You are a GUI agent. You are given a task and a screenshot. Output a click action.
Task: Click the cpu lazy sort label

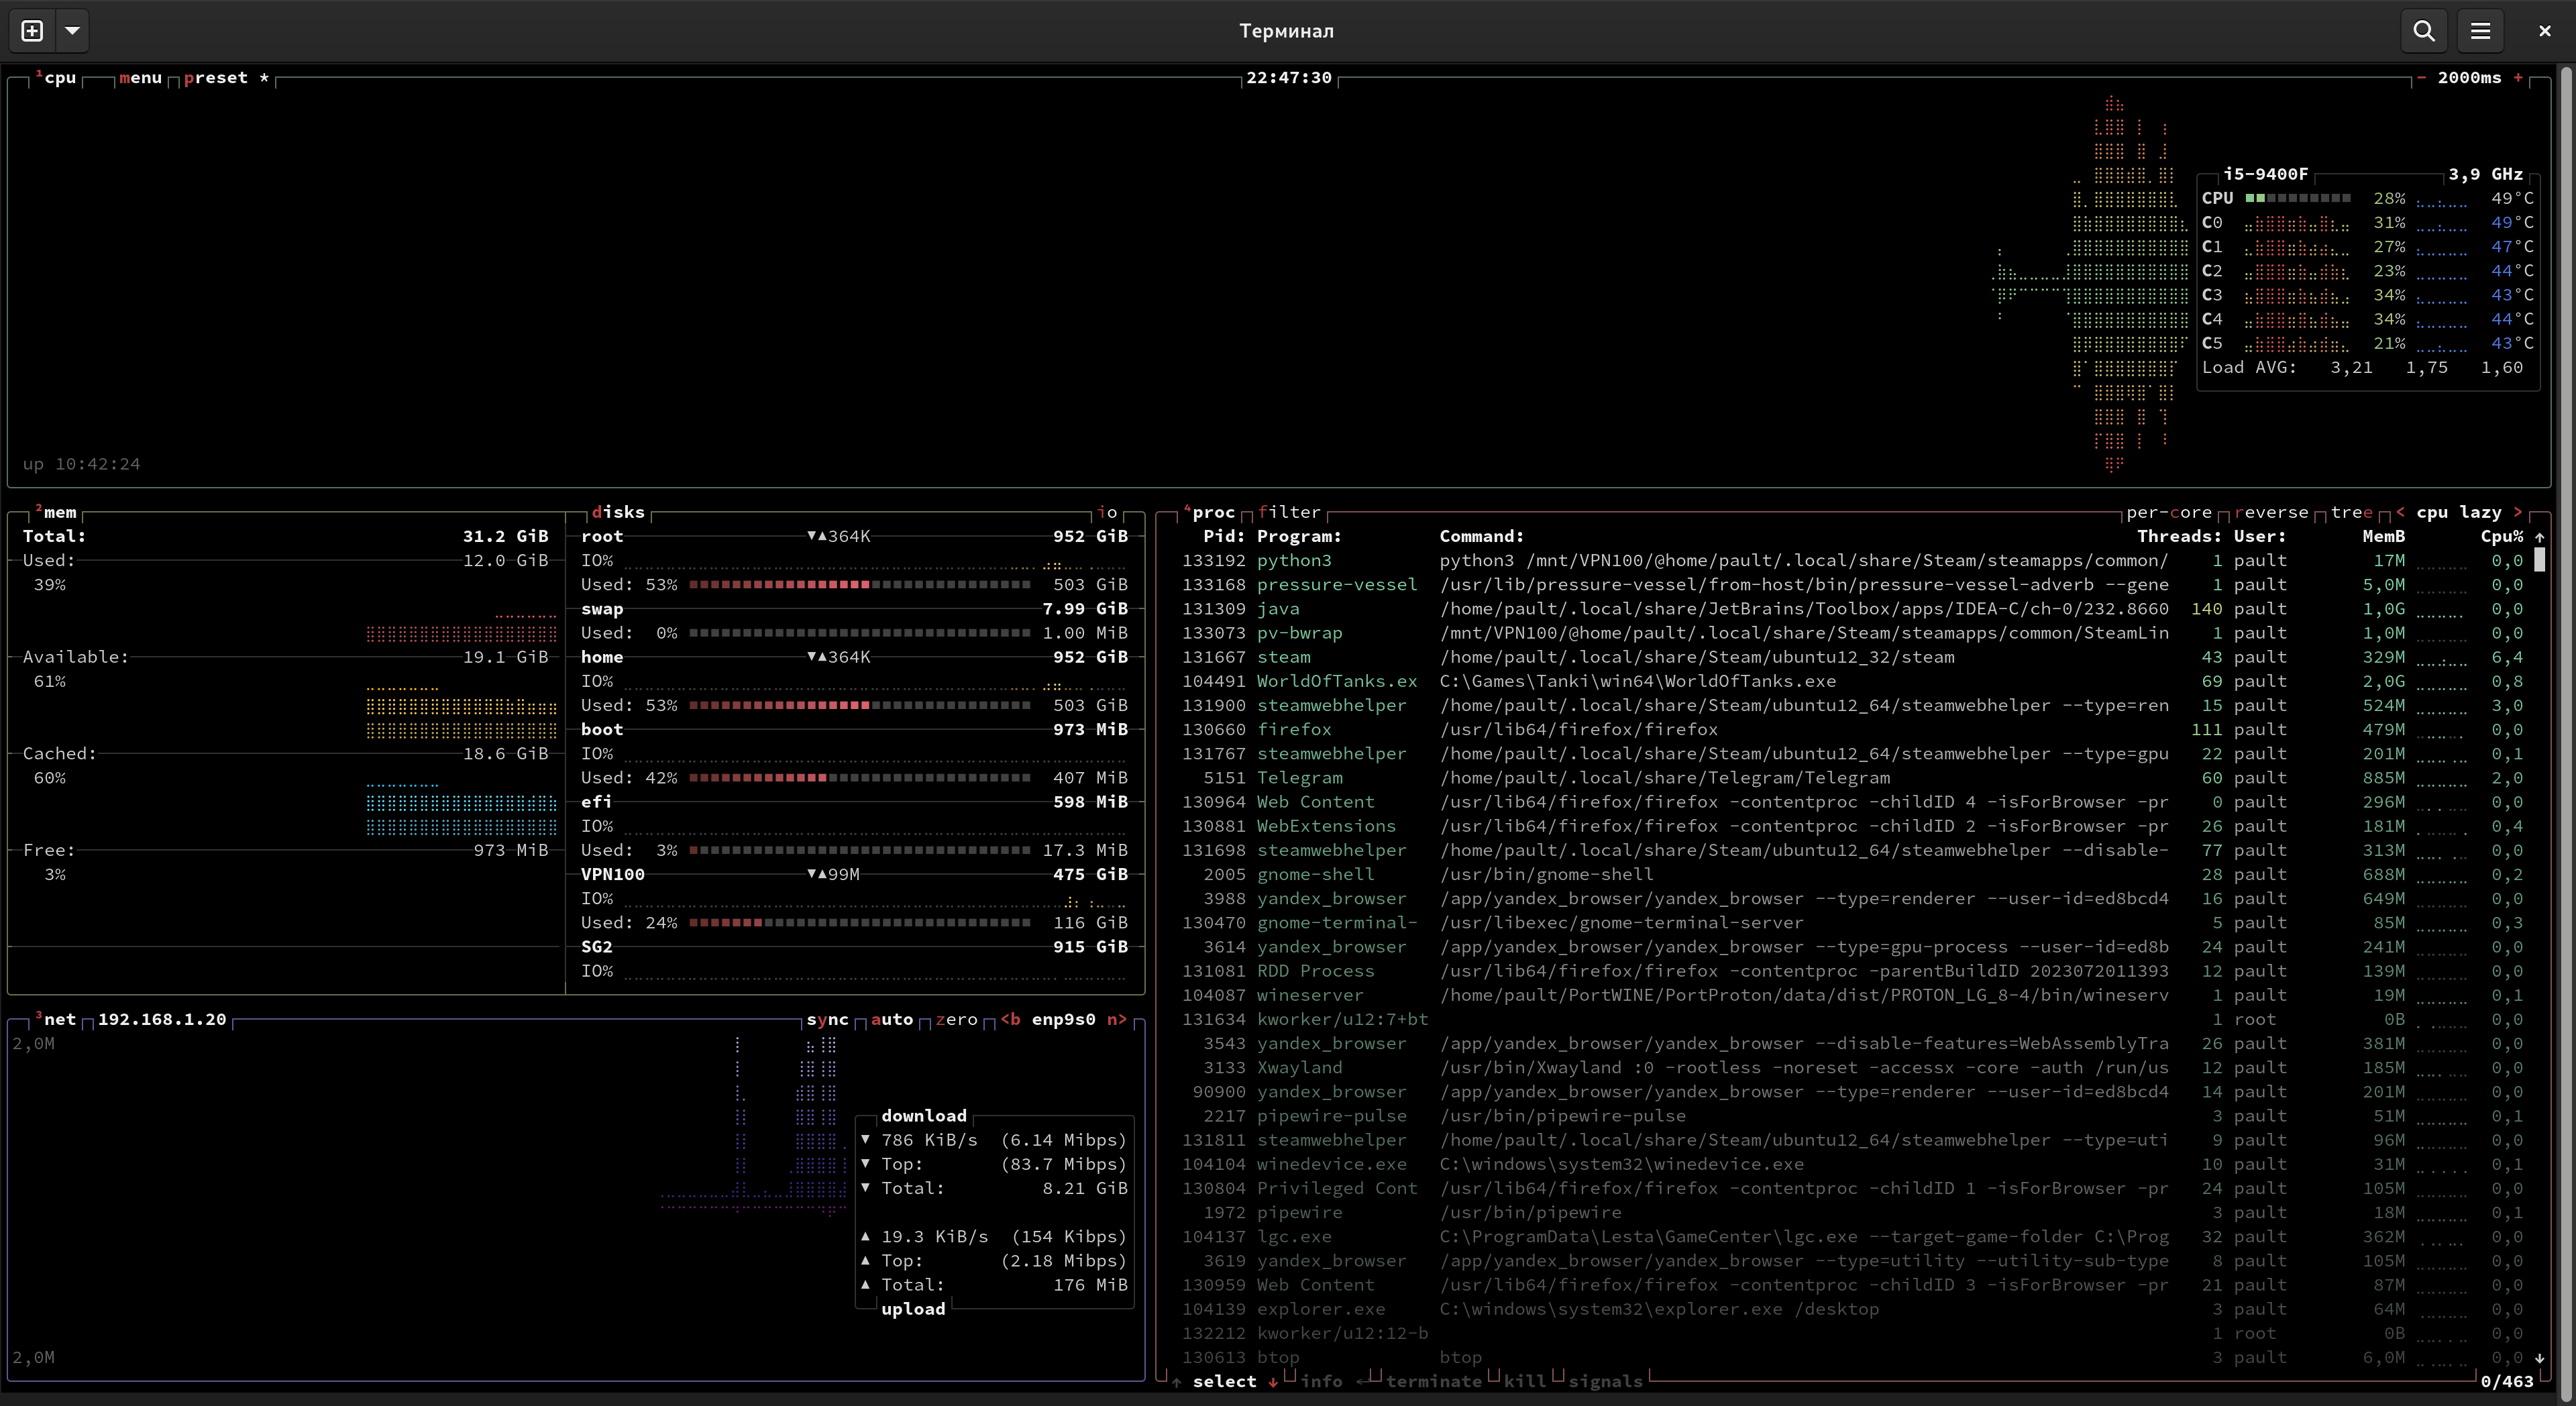[x=2459, y=512]
